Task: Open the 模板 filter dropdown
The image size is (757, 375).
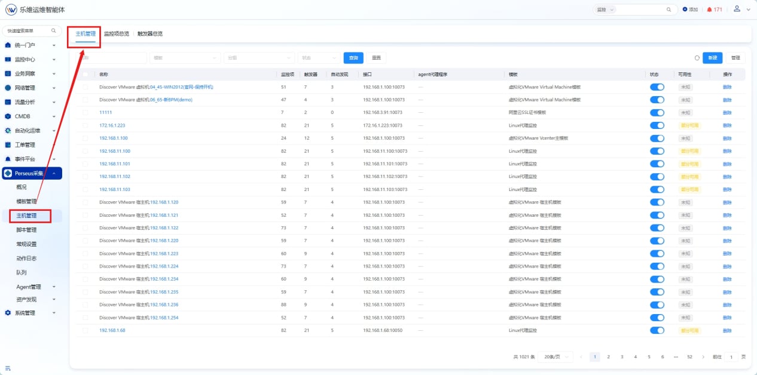Action: click(x=185, y=58)
